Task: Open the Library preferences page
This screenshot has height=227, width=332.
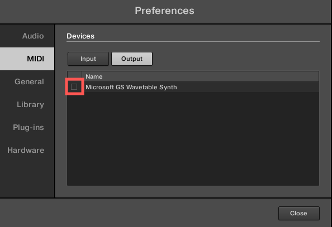Action: pyautogui.click(x=27, y=104)
